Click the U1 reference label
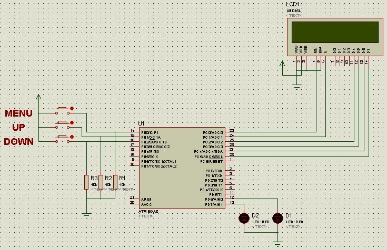The image size is (387, 250). 141,123
